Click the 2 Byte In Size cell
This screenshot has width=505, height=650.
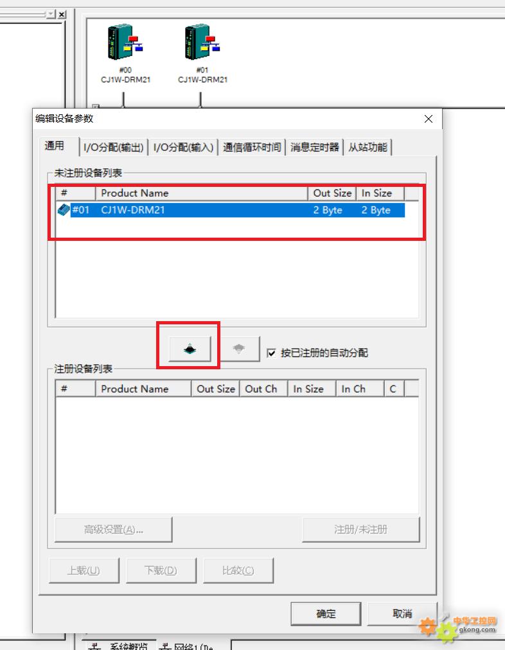pyautogui.click(x=376, y=210)
